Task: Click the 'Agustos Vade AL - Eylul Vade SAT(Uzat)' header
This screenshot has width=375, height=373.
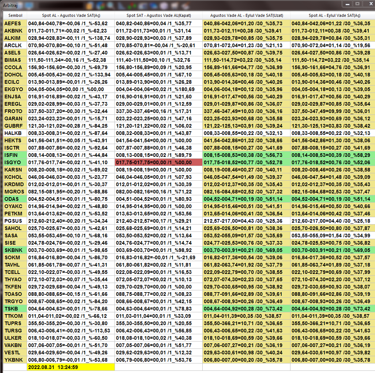Action: 246,15
